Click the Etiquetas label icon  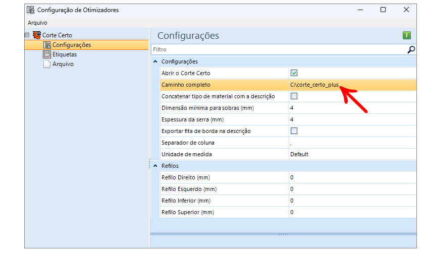(x=47, y=54)
